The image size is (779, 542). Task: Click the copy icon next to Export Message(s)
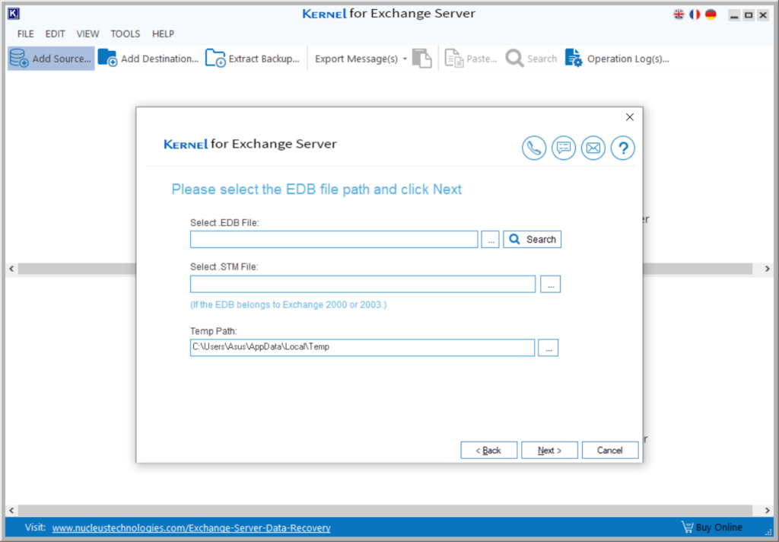[421, 58]
